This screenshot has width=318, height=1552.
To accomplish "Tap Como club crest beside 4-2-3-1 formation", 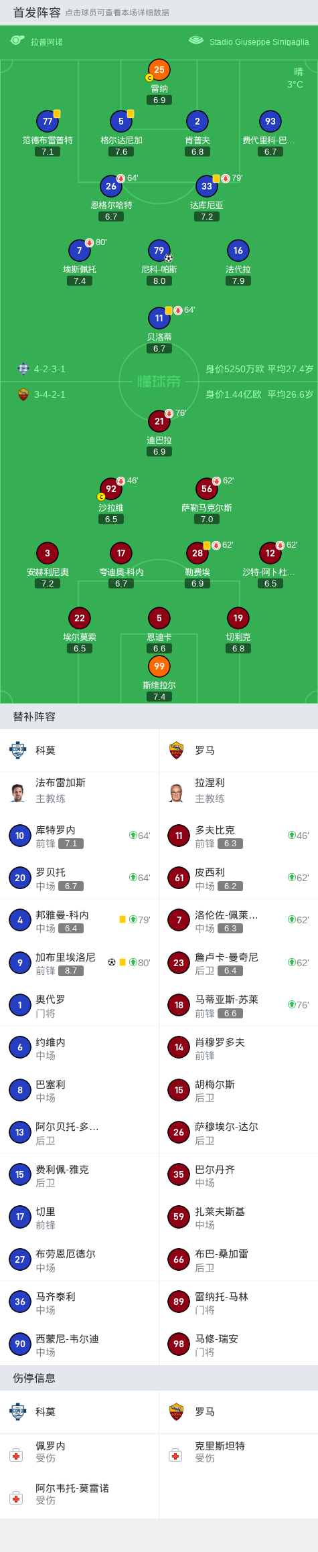I will pos(23,369).
